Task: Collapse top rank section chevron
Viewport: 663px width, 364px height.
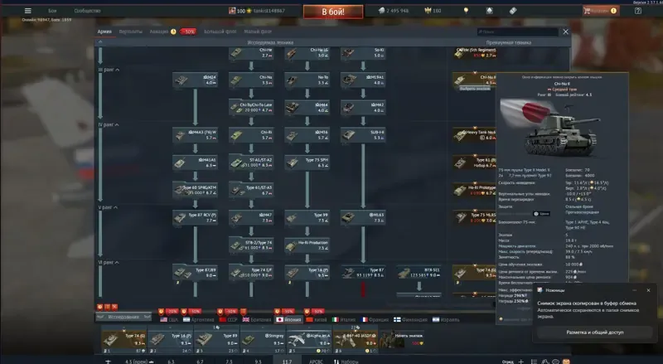Action: tap(100, 42)
